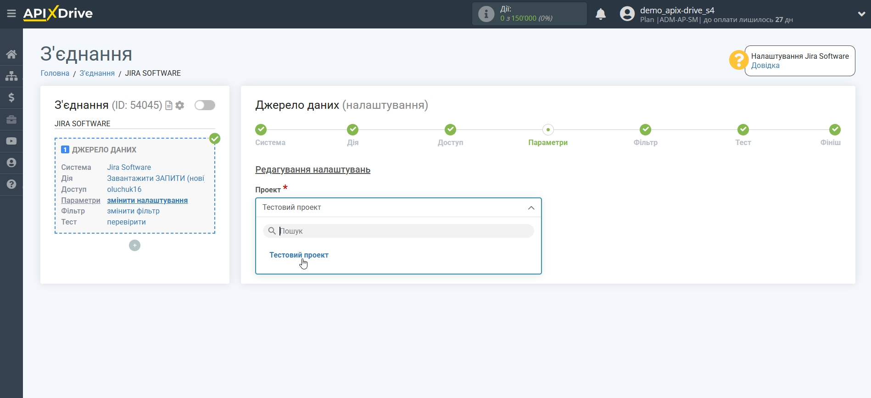Screen dimensions: 871x398
Task: Open the user profile sidebar icon
Action: [x=11, y=163]
